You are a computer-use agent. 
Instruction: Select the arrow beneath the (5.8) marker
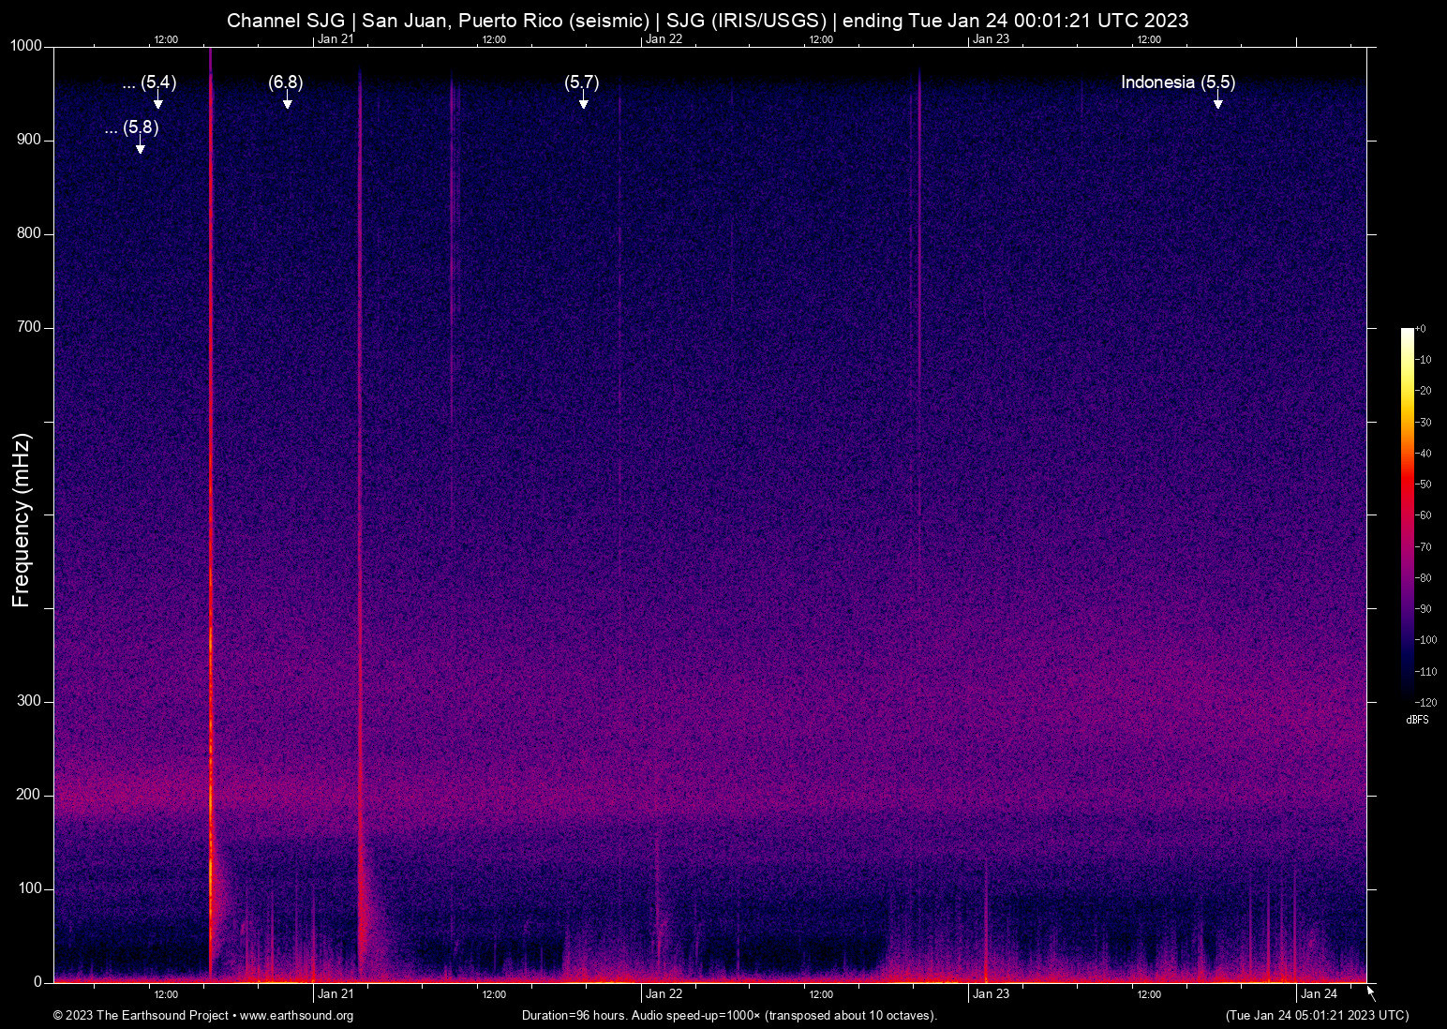point(141,147)
